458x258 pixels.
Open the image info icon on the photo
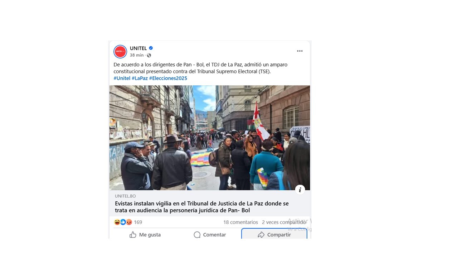point(300,190)
